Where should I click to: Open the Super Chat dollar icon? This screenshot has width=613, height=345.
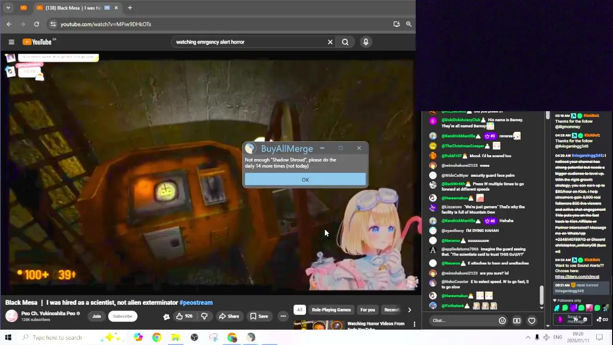point(517,321)
